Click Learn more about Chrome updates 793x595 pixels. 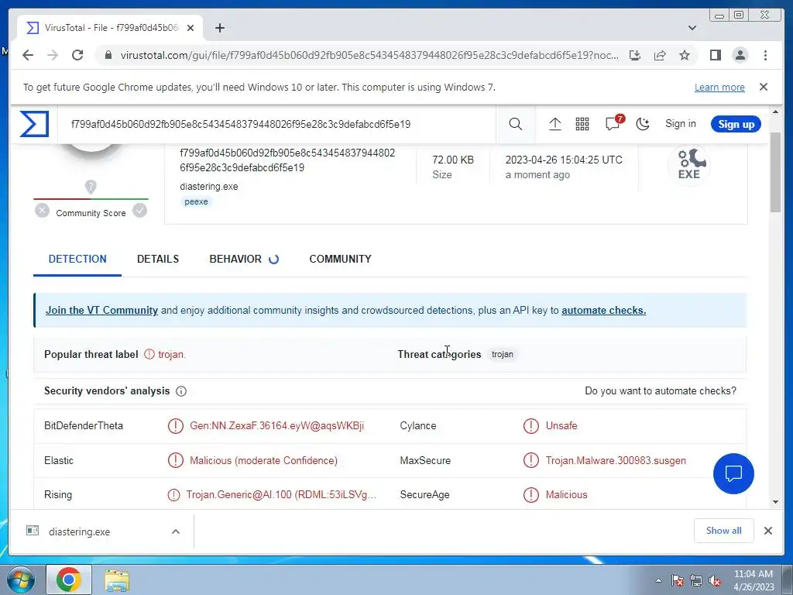(719, 87)
